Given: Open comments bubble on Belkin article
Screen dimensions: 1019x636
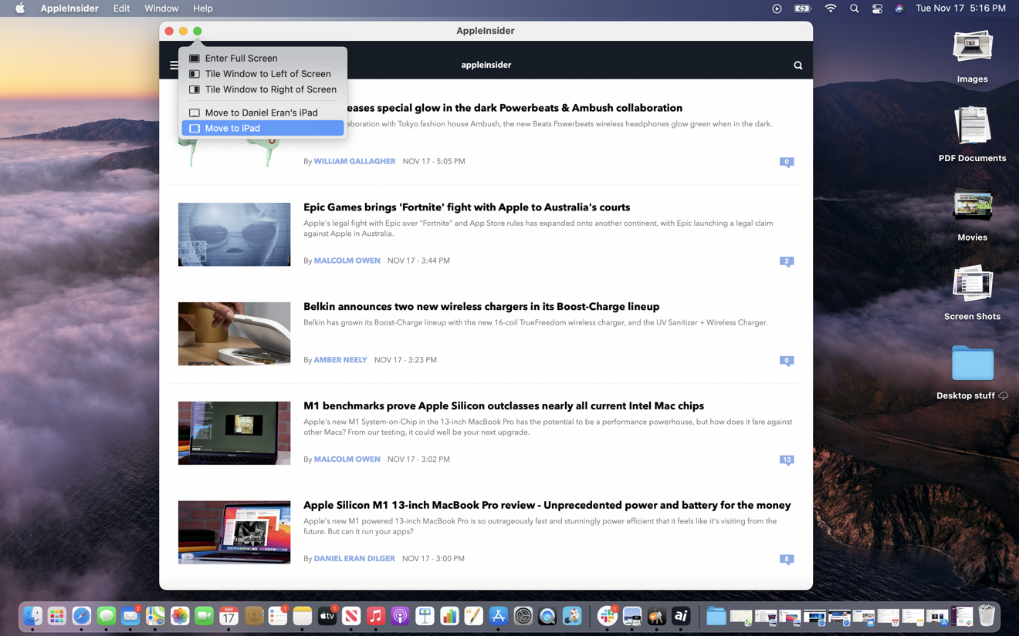Looking at the screenshot, I should [787, 361].
